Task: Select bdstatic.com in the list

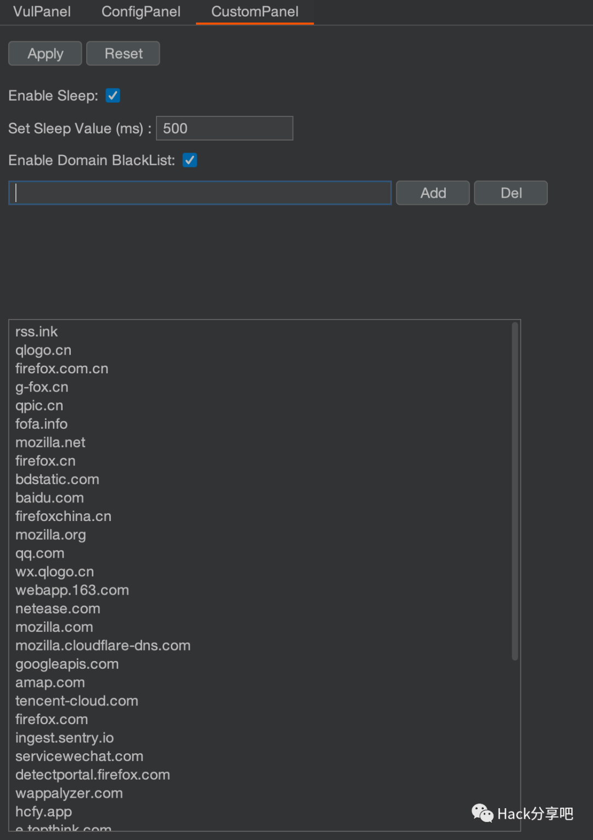Action: tap(57, 479)
